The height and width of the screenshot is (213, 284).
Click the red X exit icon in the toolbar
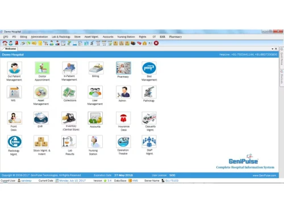156,43
